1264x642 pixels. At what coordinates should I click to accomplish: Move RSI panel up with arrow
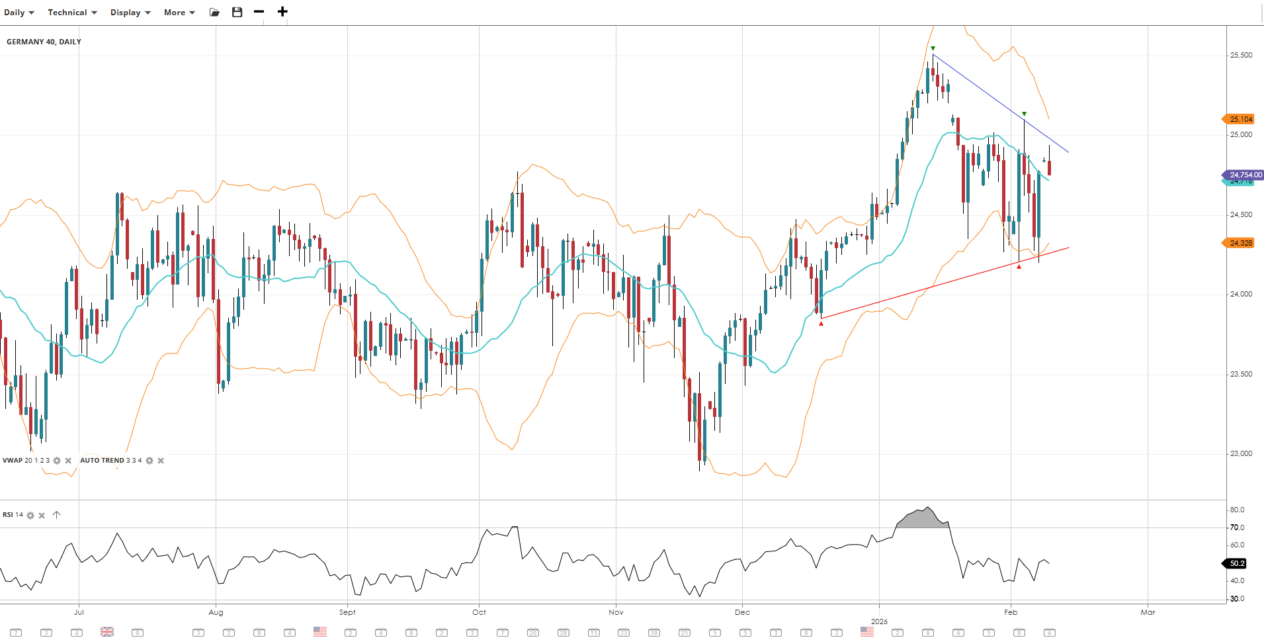[x=57, y=515]
